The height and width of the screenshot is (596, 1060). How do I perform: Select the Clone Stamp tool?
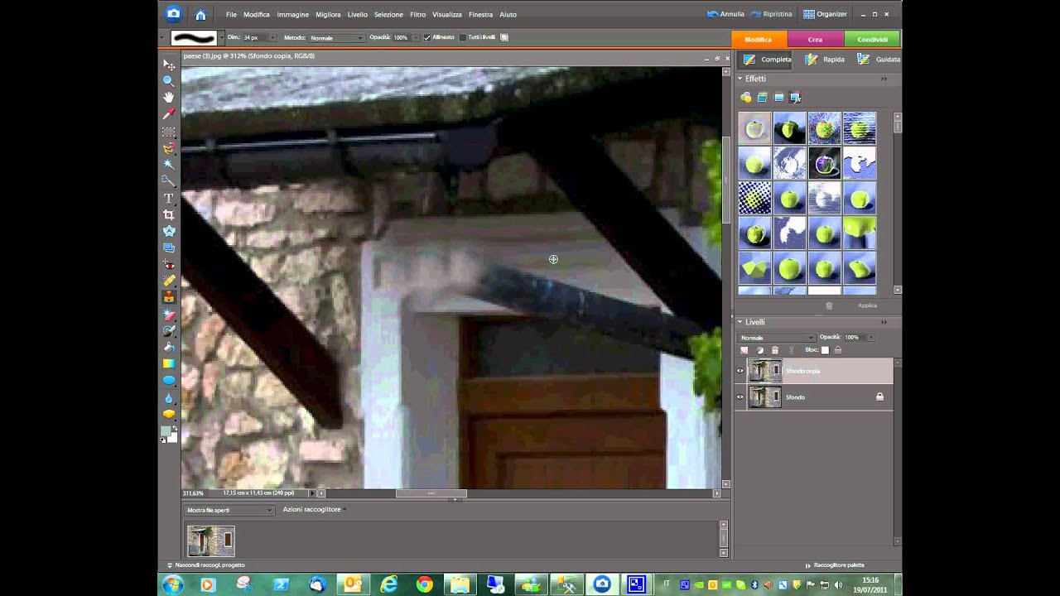pos(169,297)
